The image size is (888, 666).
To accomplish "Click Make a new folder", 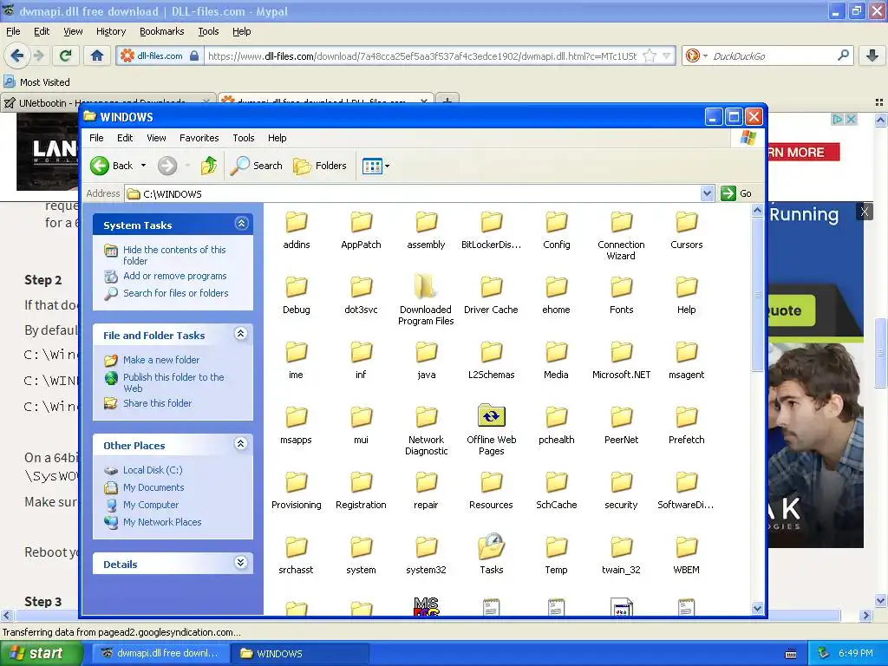I will pyautogui.click(x=161, y=360).
